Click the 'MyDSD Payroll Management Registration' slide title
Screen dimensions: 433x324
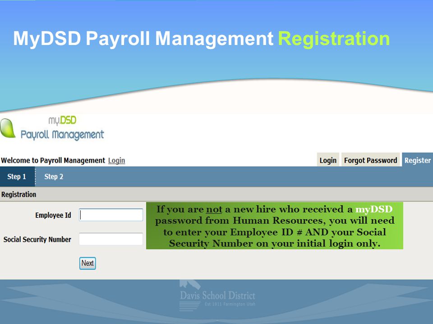tap(202, 39)
